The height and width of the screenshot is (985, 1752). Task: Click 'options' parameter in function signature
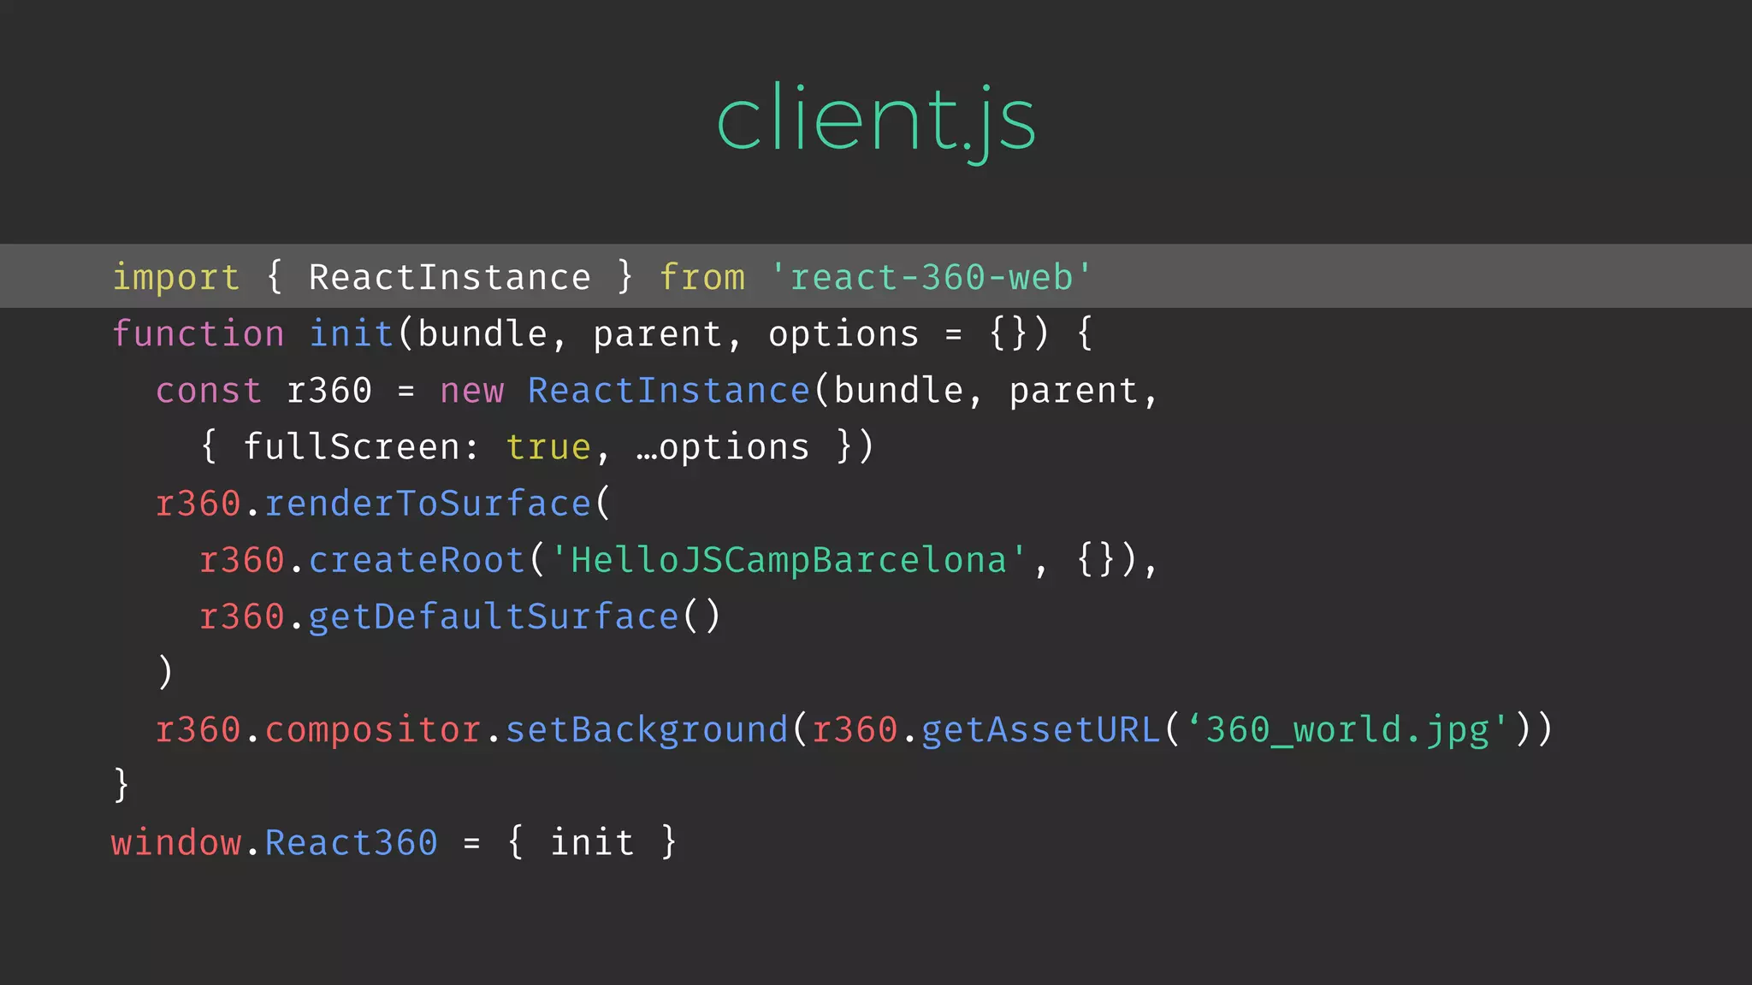click(843, 334)
